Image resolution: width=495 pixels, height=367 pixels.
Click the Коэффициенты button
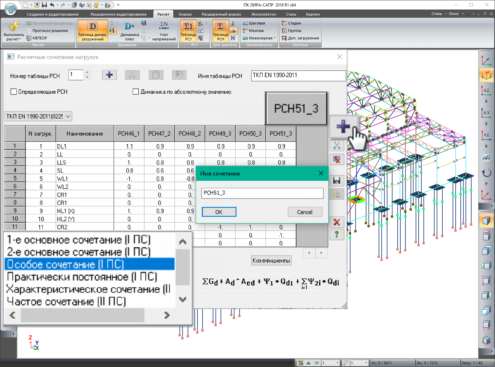tap(271, 261)
